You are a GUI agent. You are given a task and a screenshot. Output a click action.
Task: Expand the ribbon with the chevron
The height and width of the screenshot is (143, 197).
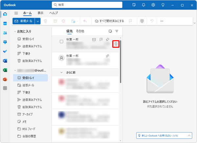194,23
